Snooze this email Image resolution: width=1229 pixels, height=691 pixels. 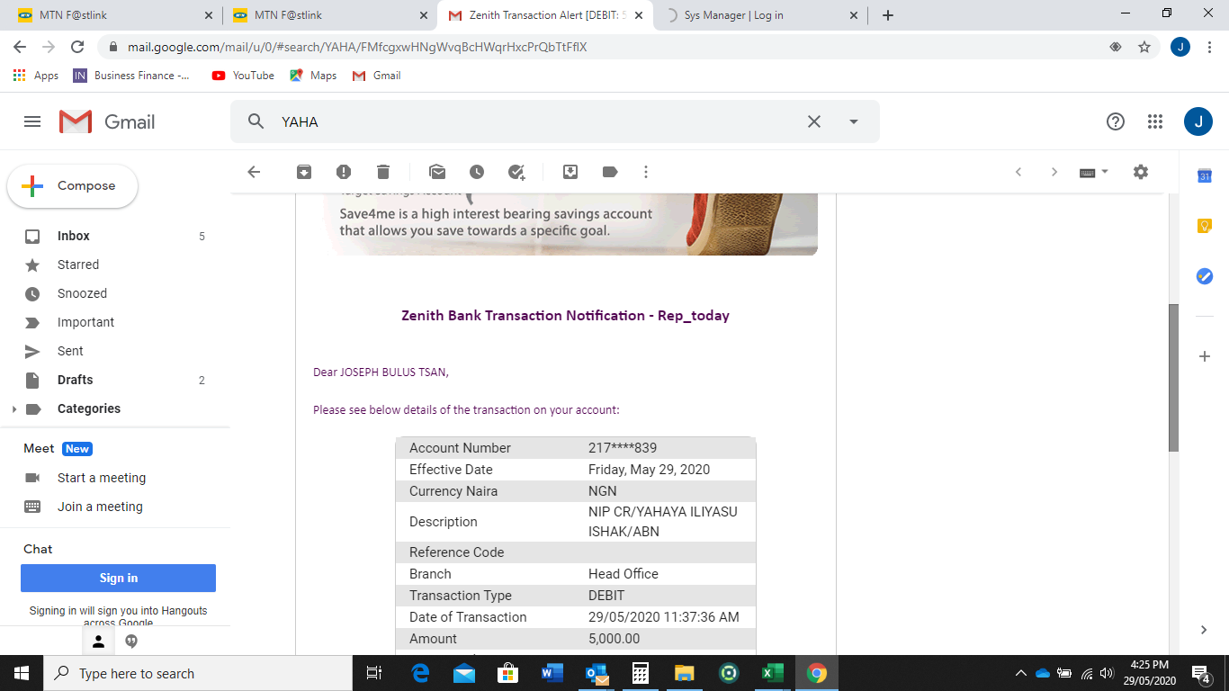[x=477, y=172]
